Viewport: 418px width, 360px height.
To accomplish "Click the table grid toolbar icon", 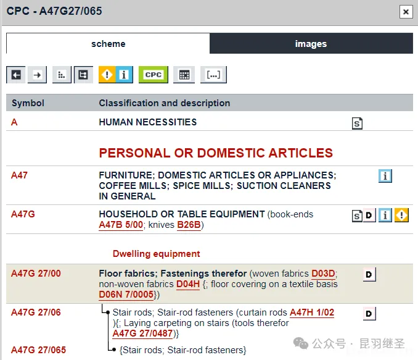I will (184, 75).
